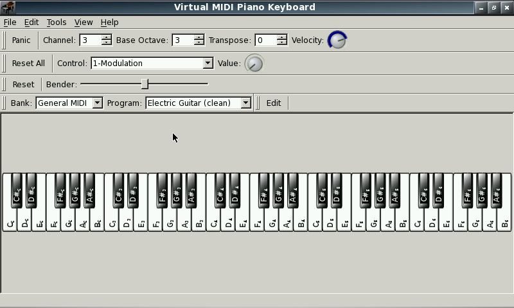Screen dimensions: 514x308
Task: Open the Tools menu
Action: click(57, 22)
